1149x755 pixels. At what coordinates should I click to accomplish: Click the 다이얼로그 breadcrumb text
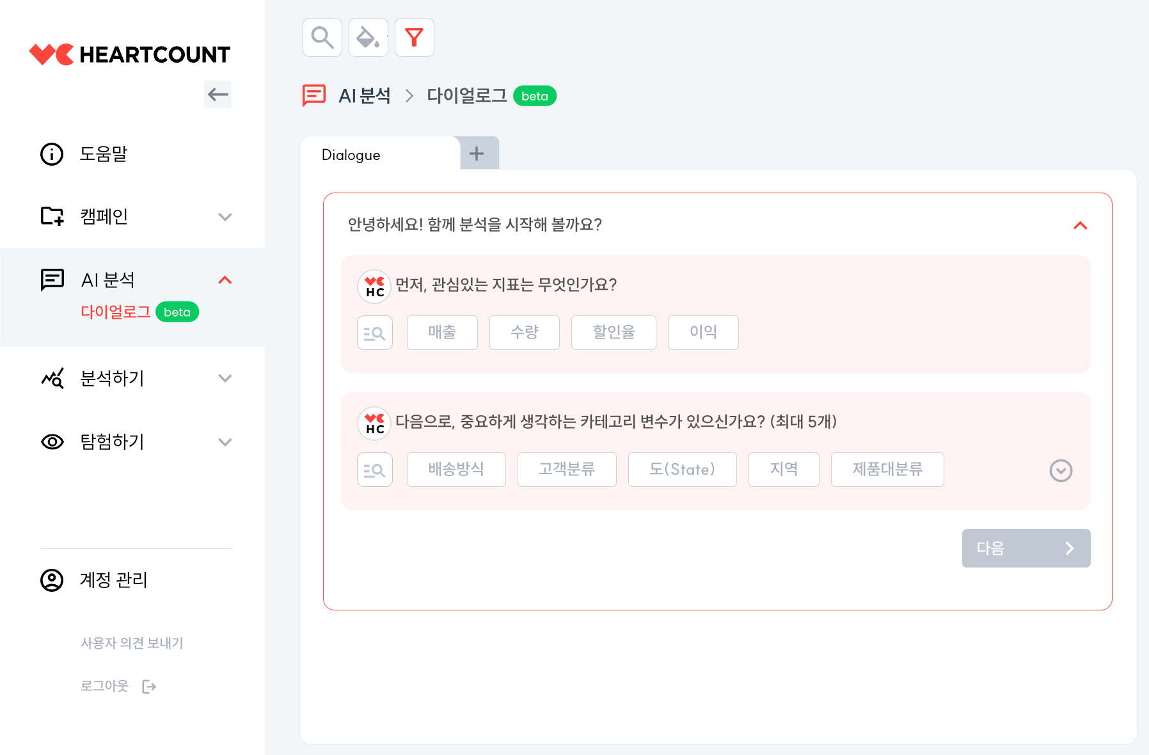[x=466, y=96]
